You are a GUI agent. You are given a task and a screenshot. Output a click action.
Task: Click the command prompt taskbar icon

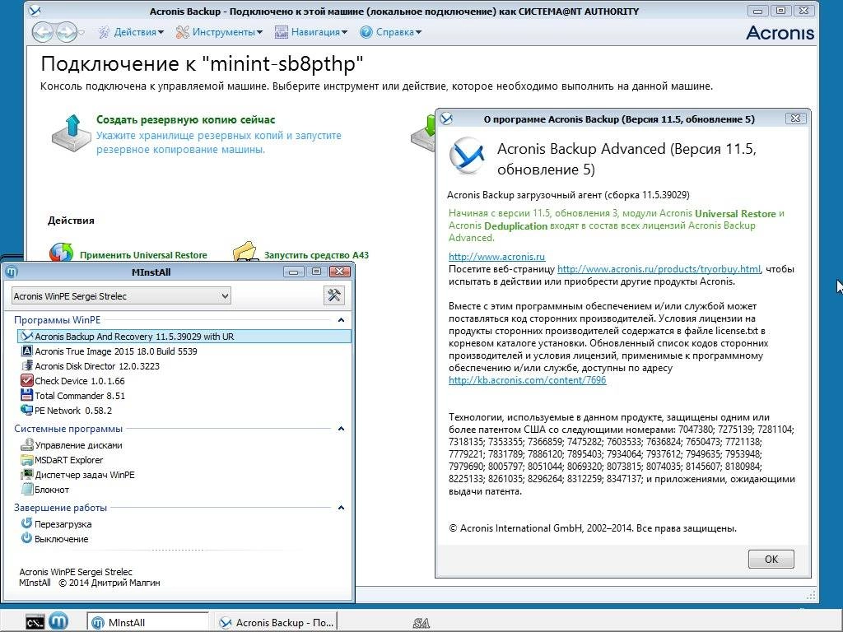point(35,622)
